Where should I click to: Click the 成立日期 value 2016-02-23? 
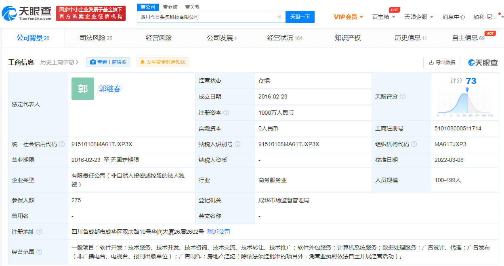pyautogui.click(x=273, y=96)
